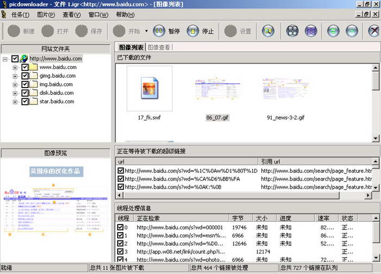Click the magnifier search toolbar icon
Viewport: 381px width, 274px height.
point(268,31)
